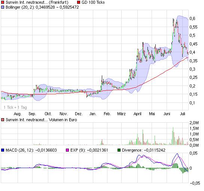Click the 'Jan.' month axis label
The width and height of the screenshot is (204, 191).
[93, 114]
